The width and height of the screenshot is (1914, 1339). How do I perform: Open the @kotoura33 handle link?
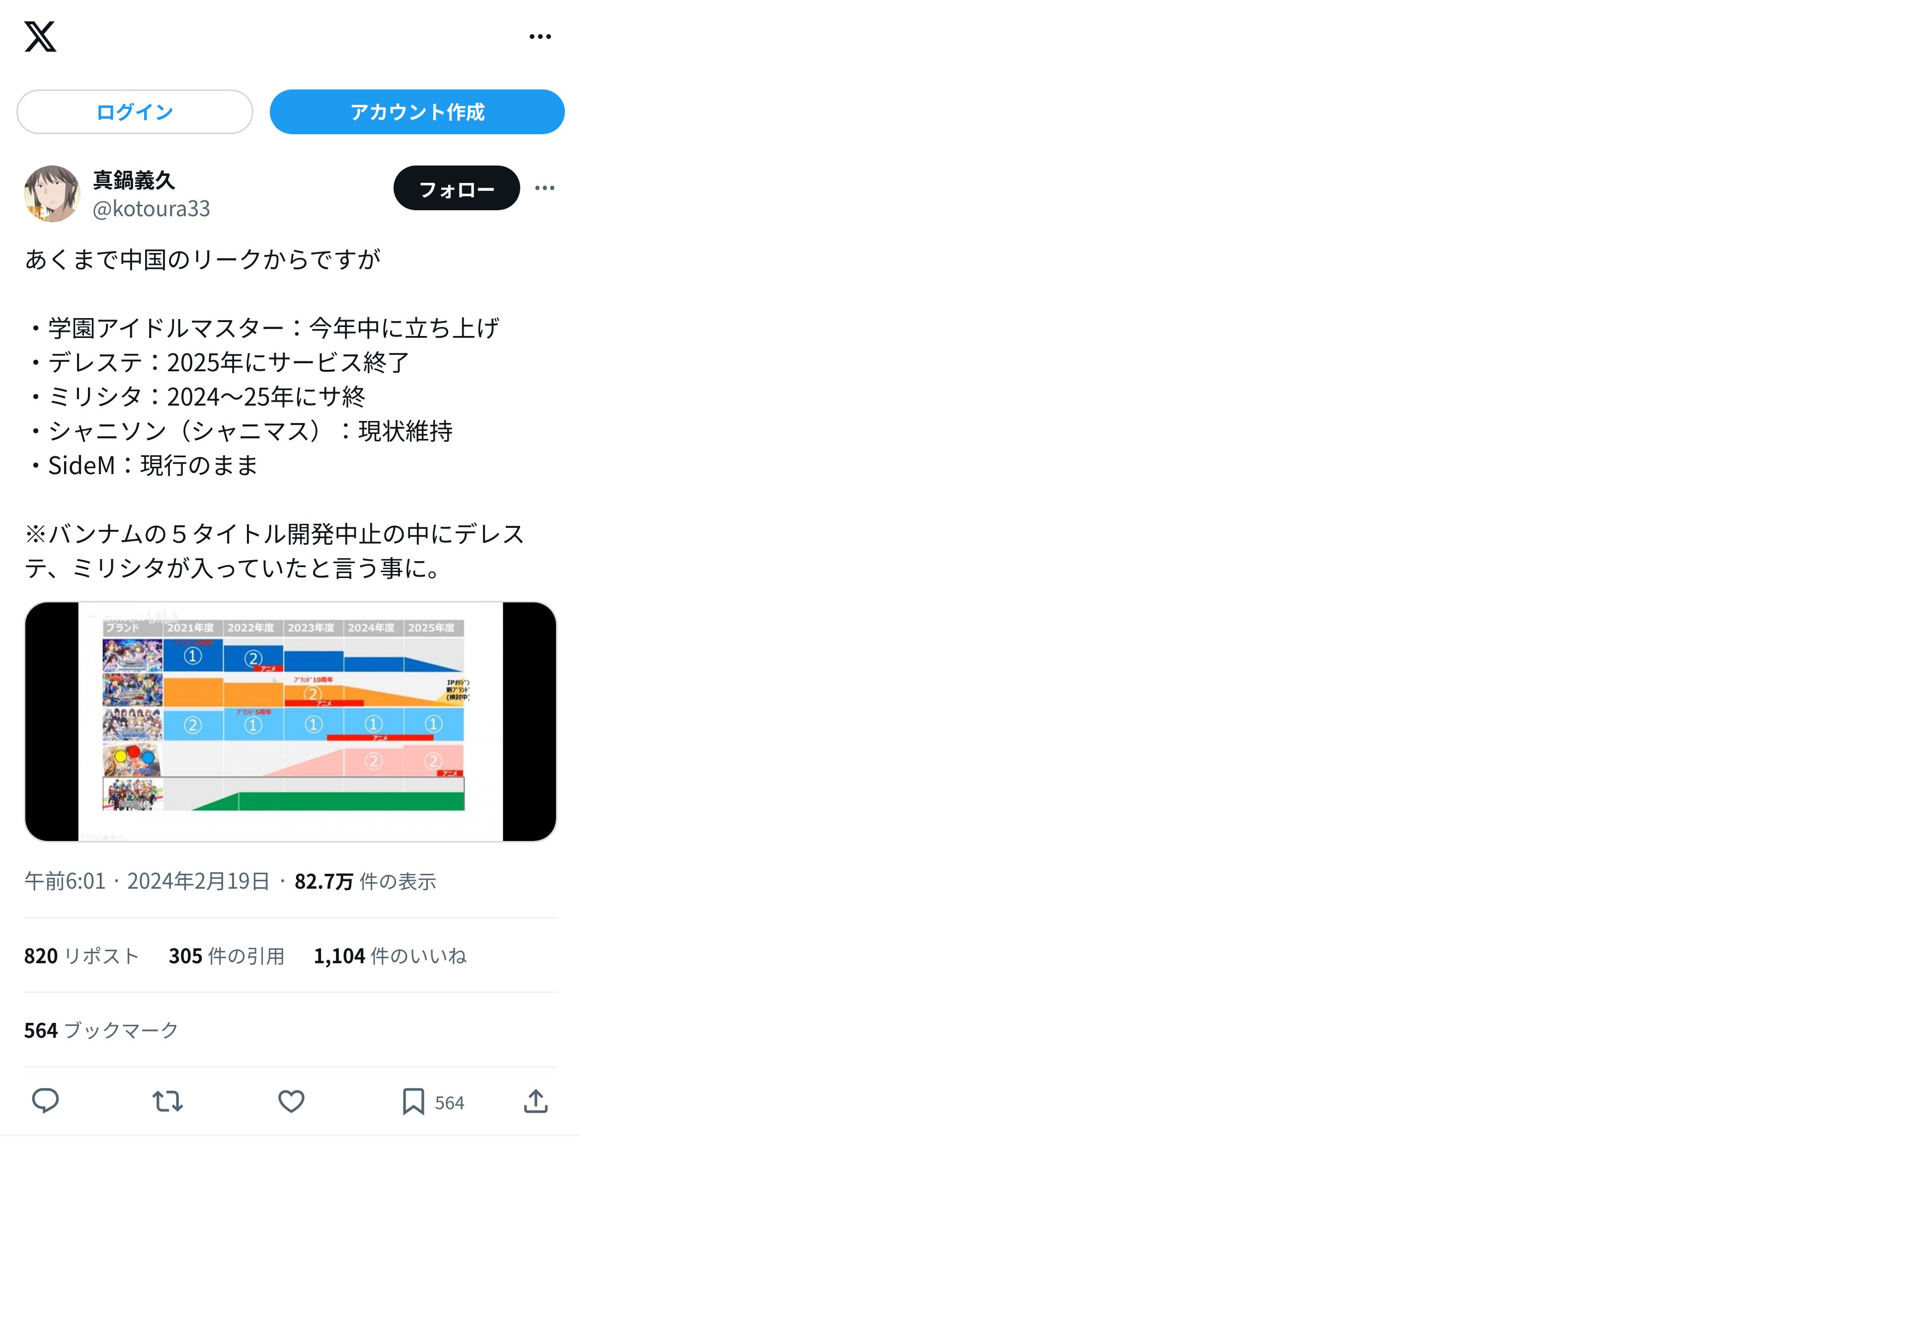pos(151,208)
